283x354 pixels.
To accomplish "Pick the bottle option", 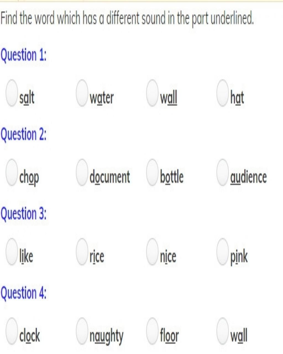I will (x=153, y=172).
